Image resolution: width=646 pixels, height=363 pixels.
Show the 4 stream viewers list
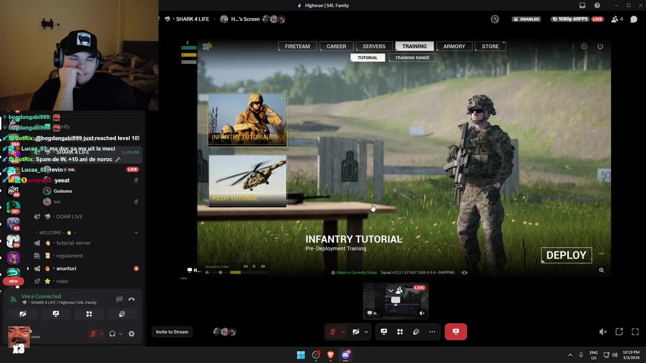click(617, 19)
